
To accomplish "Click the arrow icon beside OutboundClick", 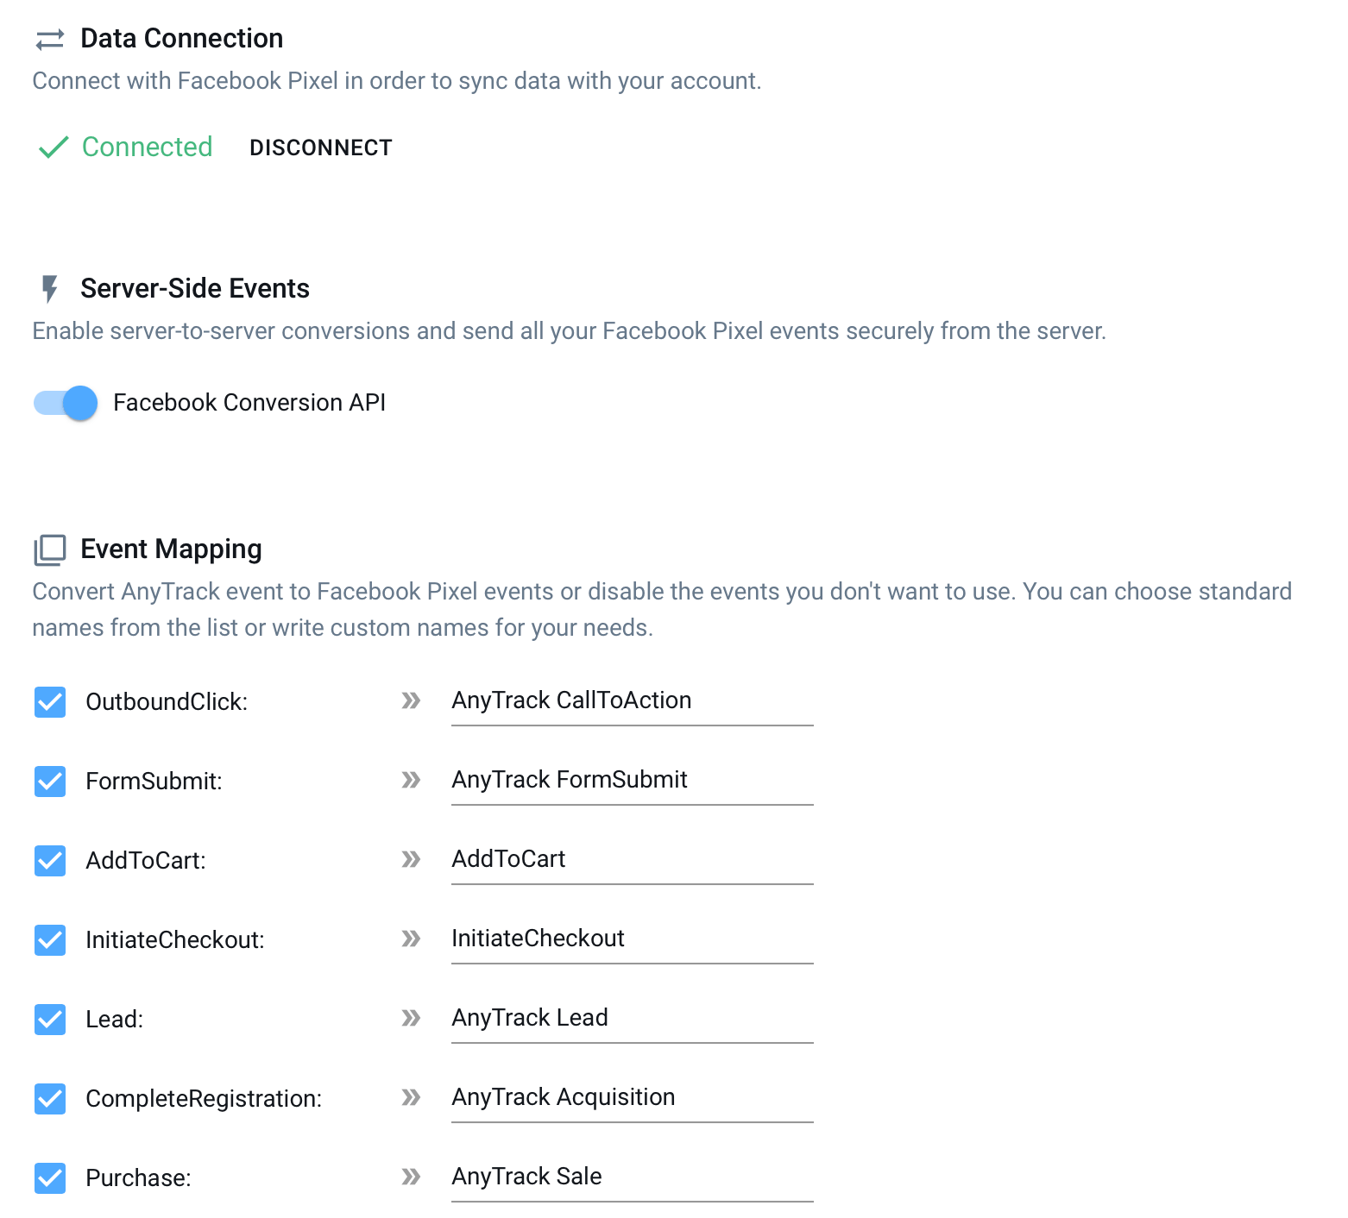I will click(411, 700).
